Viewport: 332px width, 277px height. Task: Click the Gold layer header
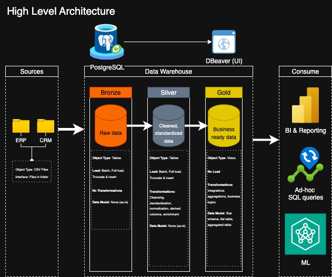click(224, 93)
